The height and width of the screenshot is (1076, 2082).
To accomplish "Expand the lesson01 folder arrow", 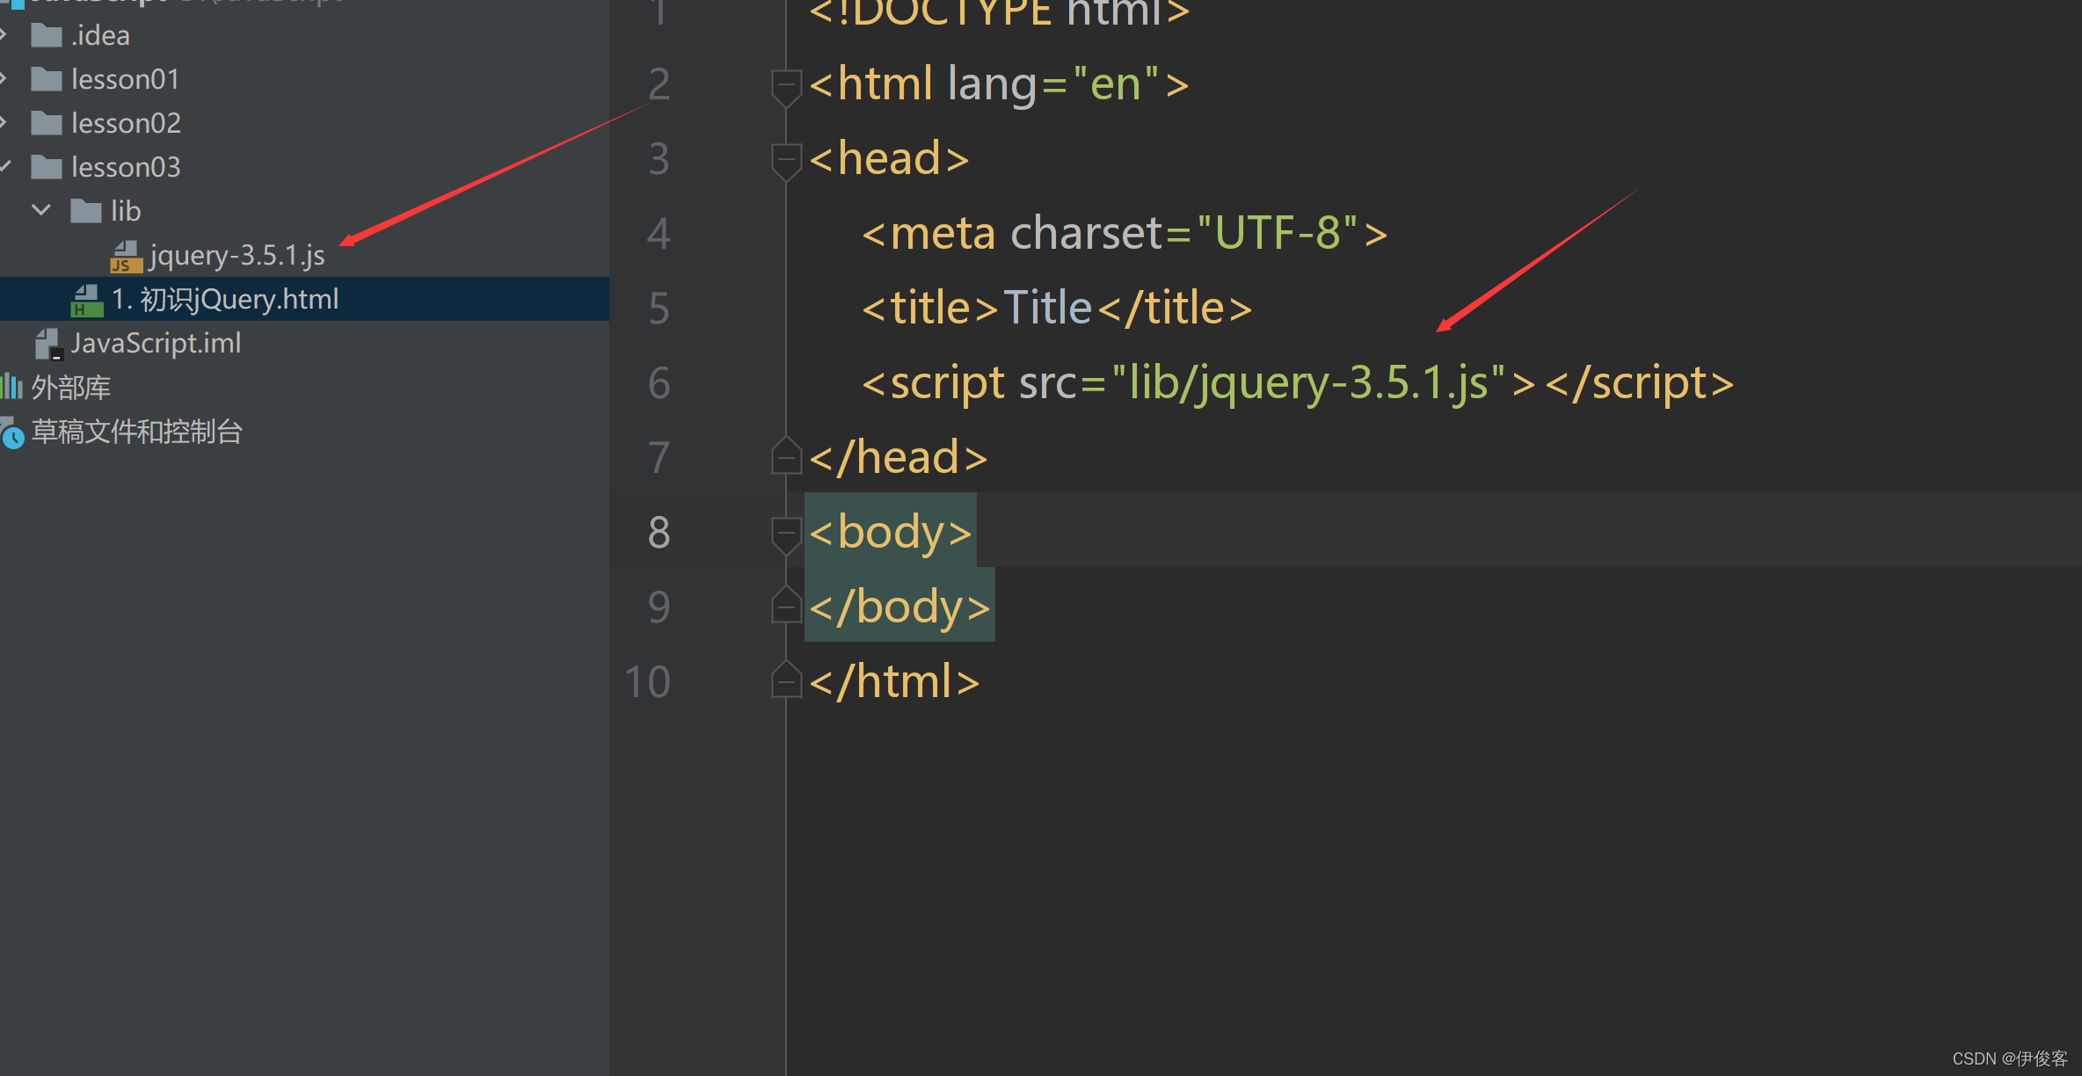I will (x=4, y=79).
